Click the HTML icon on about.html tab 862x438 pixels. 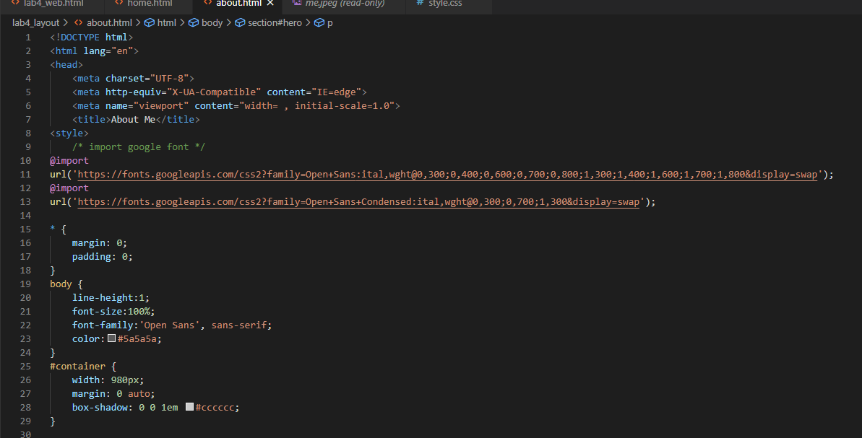(210, 3)
